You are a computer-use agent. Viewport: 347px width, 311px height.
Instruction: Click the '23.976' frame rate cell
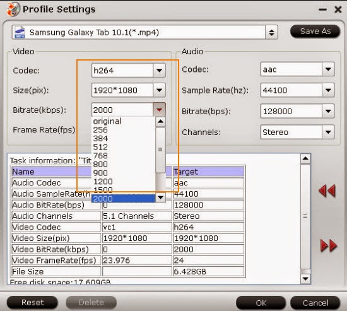tap(137, 260)
